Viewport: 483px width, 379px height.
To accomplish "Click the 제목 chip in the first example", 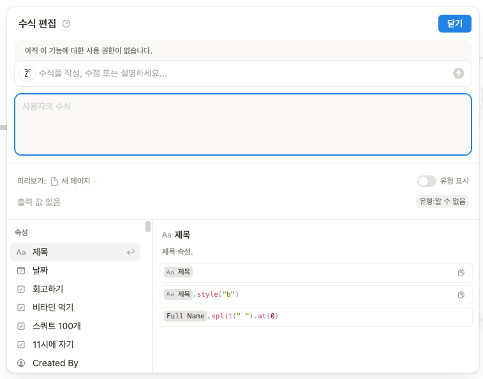I will pos(179,272).
